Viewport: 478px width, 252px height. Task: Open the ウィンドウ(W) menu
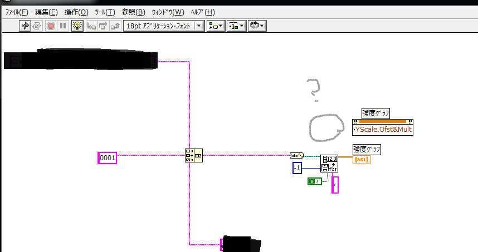168,12
